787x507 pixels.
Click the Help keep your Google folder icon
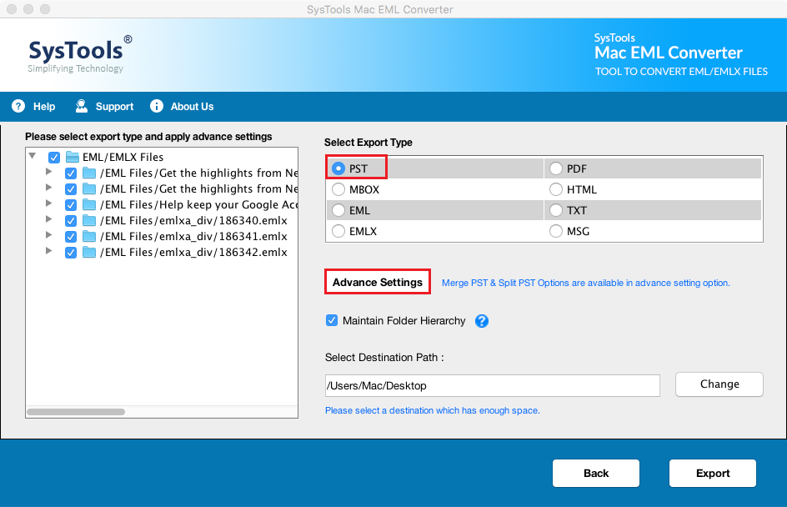pos(89,205)
